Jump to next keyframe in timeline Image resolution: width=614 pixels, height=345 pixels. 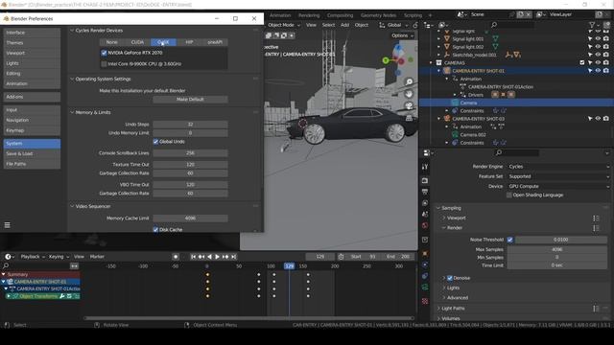point(225,257)
